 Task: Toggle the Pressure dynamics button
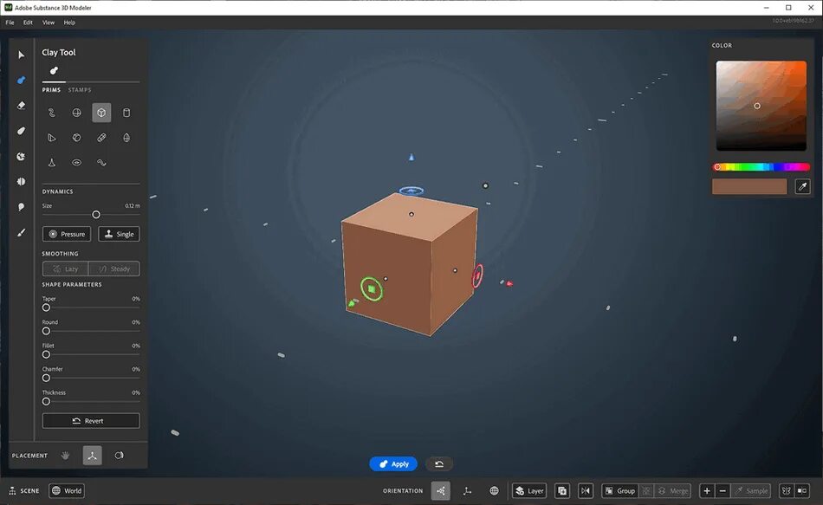[67, 234]
